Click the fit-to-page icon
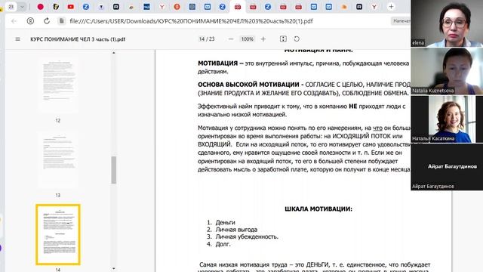The width and height of the screenshot is (483, 272). point(283,39)
